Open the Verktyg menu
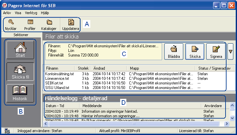The image size is (237, 135). (31, 13)
